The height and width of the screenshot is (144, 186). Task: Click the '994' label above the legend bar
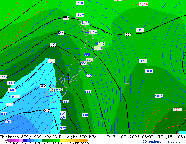(x=8, y=122)
